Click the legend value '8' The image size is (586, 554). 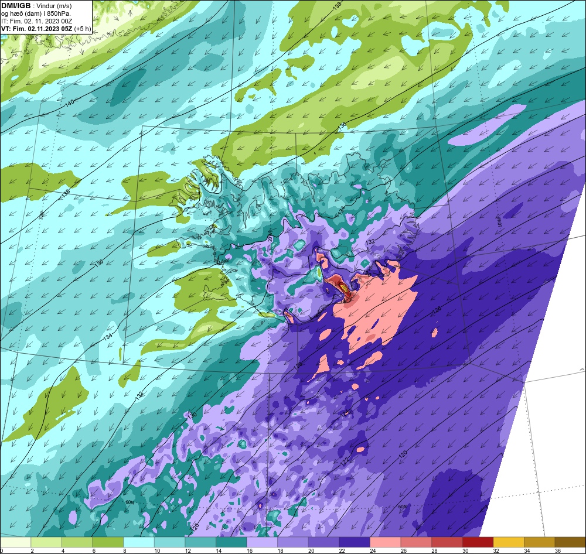click(x=124, y=550)
